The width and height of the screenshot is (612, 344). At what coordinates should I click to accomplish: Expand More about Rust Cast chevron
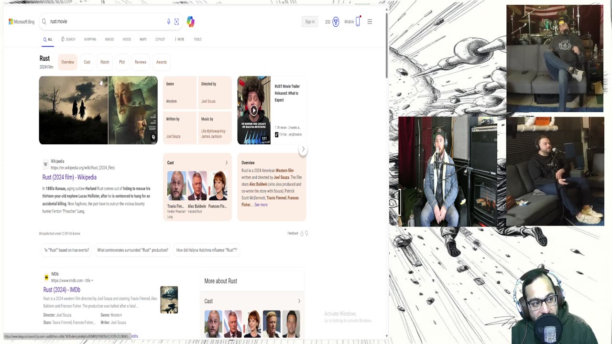299,301
